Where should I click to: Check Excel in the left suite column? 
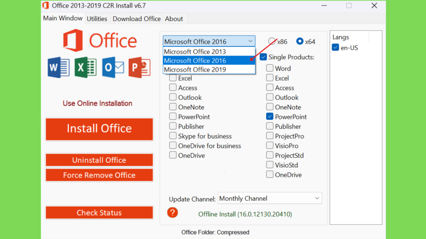tap(173, 78)
